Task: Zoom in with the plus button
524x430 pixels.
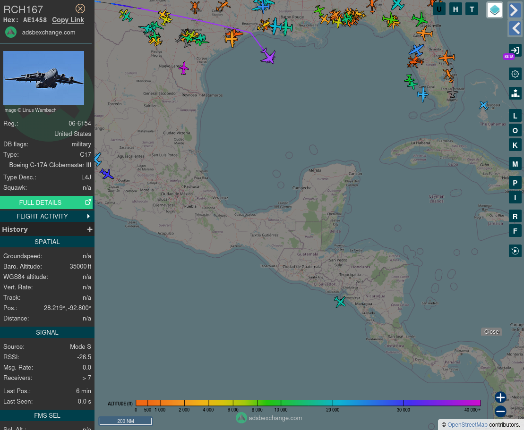Action: tap(500, 397)
